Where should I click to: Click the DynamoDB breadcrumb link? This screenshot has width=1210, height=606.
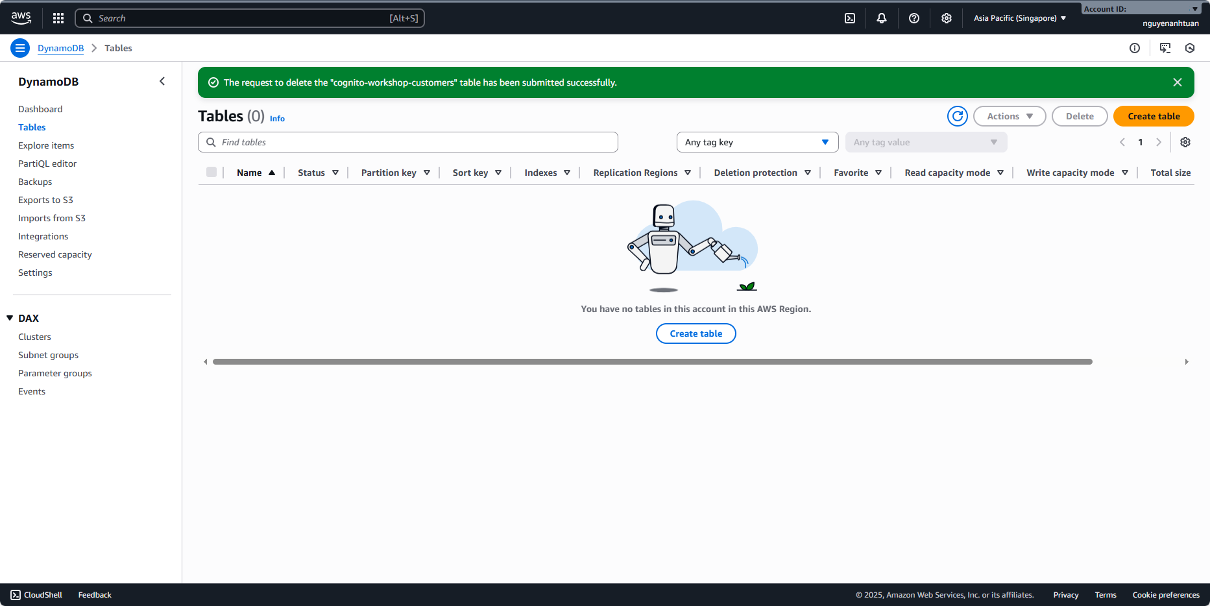(60, 48)
